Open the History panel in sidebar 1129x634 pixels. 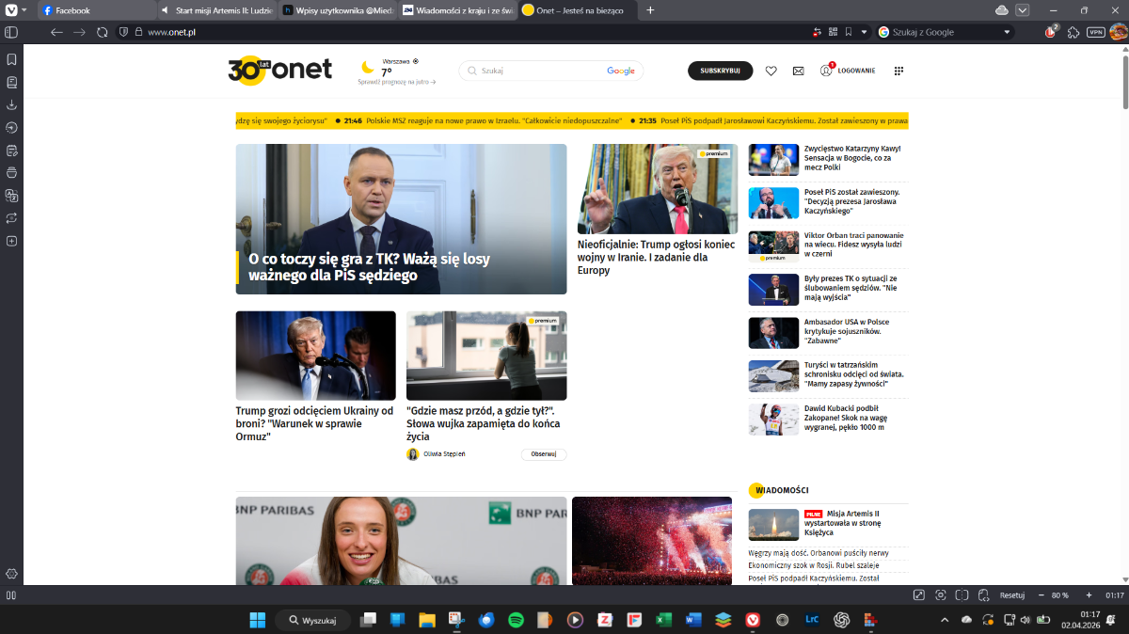[11, 127]
